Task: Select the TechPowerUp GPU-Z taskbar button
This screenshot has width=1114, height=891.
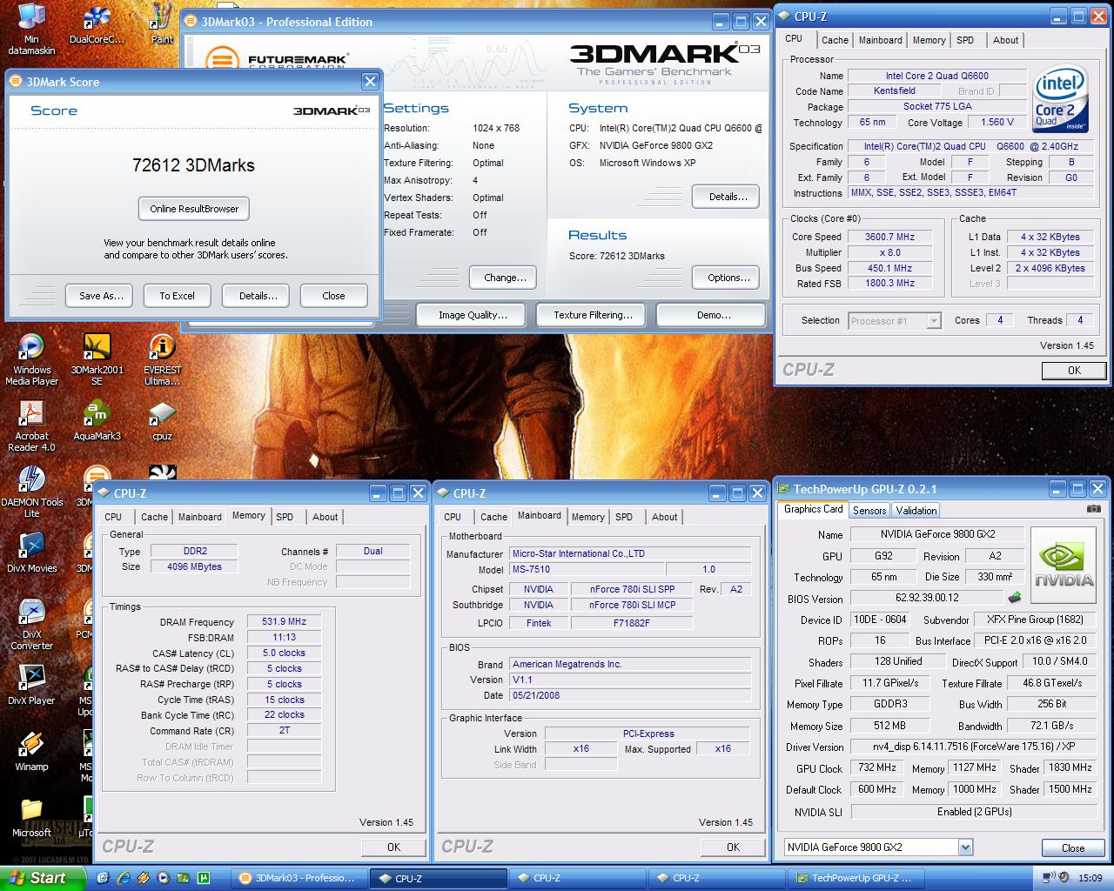Action: pos(856,878)
